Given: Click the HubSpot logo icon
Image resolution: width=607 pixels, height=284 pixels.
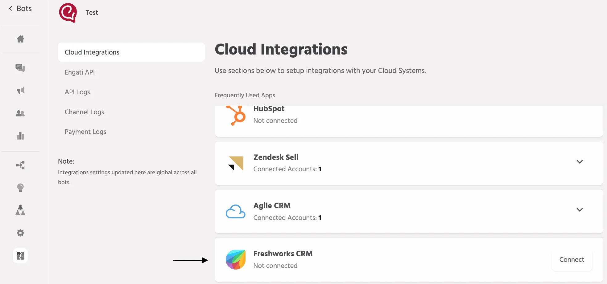Looking at the screenshot, I should 236,115.
